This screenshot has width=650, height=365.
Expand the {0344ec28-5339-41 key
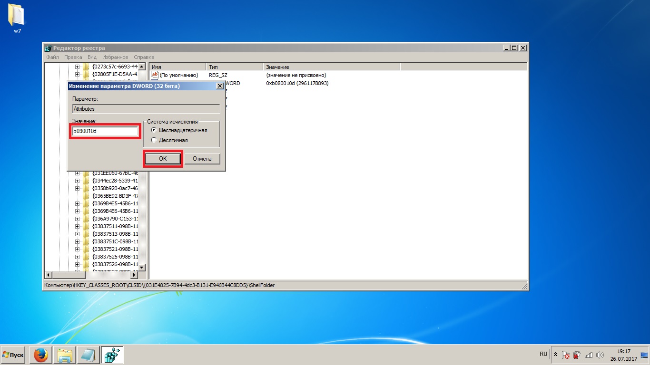coord(77,181)
